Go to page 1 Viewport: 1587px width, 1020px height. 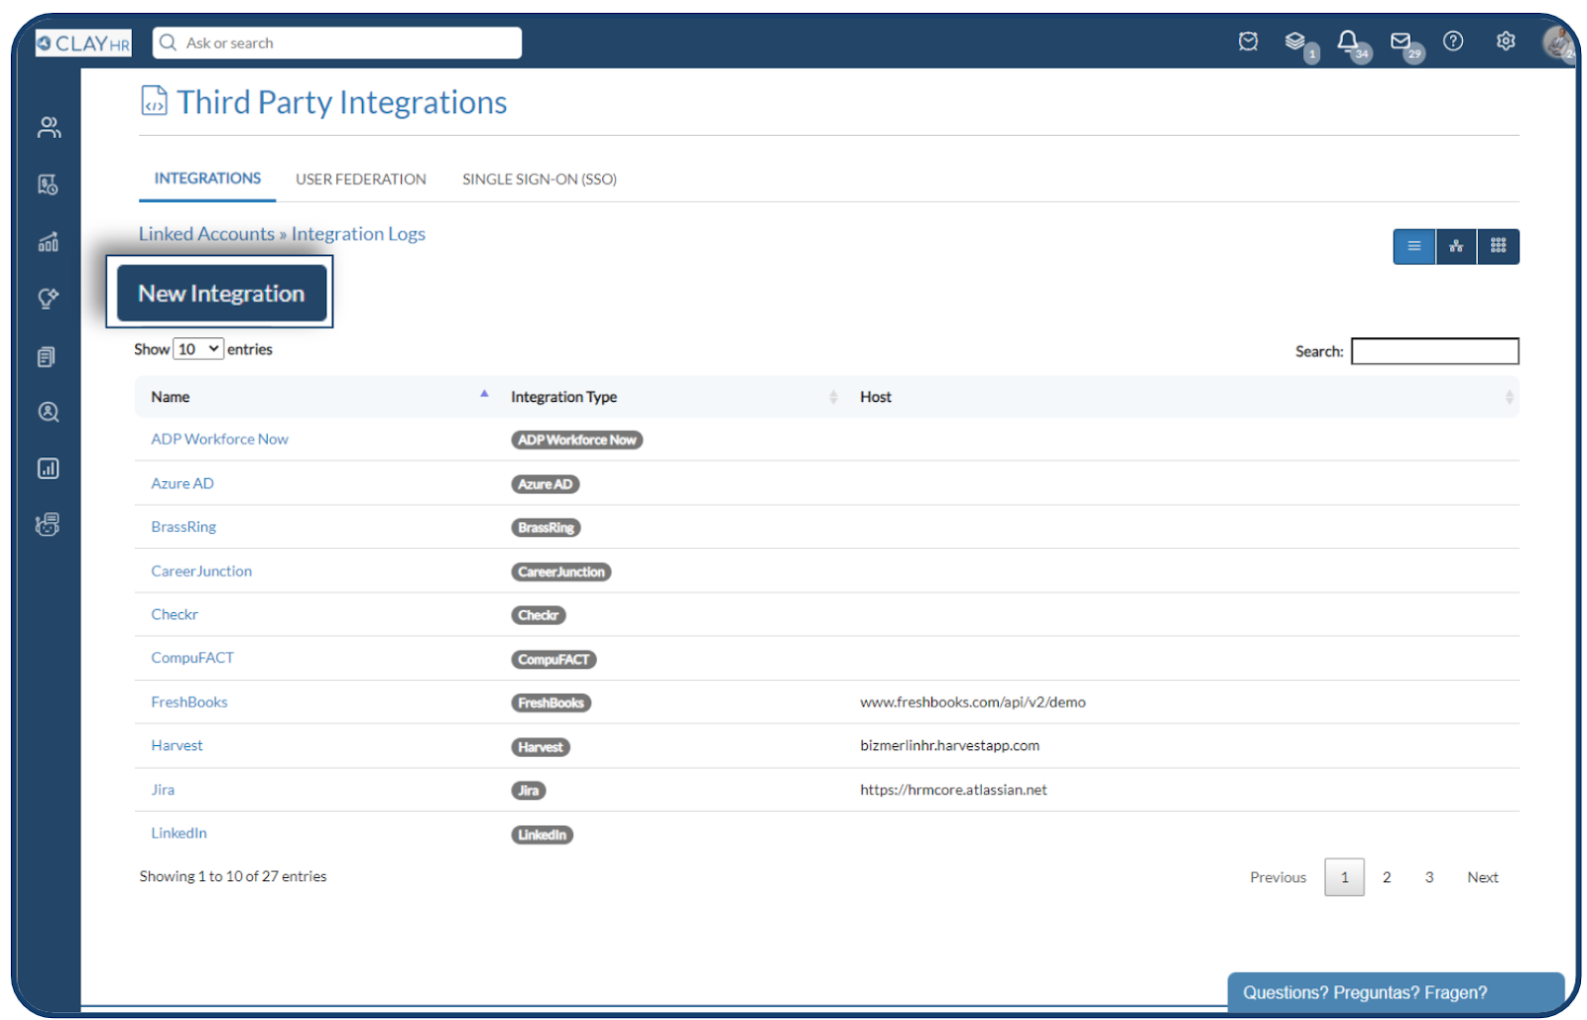(1344, 877)
